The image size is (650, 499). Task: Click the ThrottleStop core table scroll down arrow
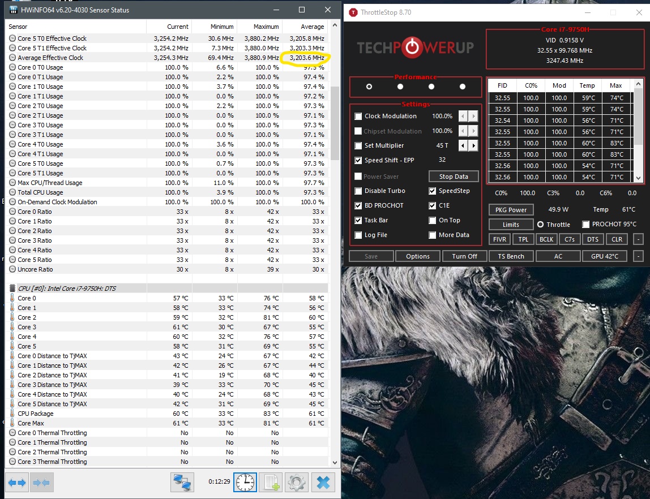(x=639, y=178)
